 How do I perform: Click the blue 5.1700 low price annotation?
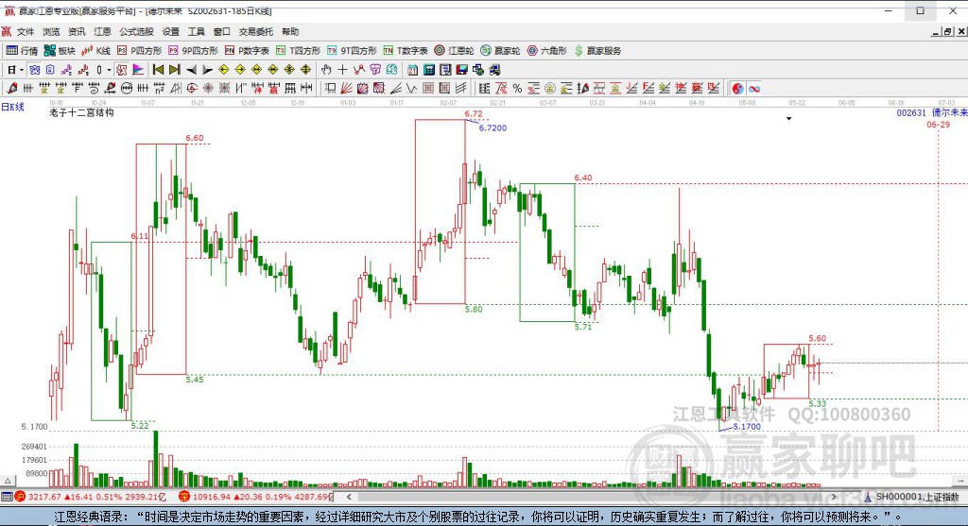747,427
